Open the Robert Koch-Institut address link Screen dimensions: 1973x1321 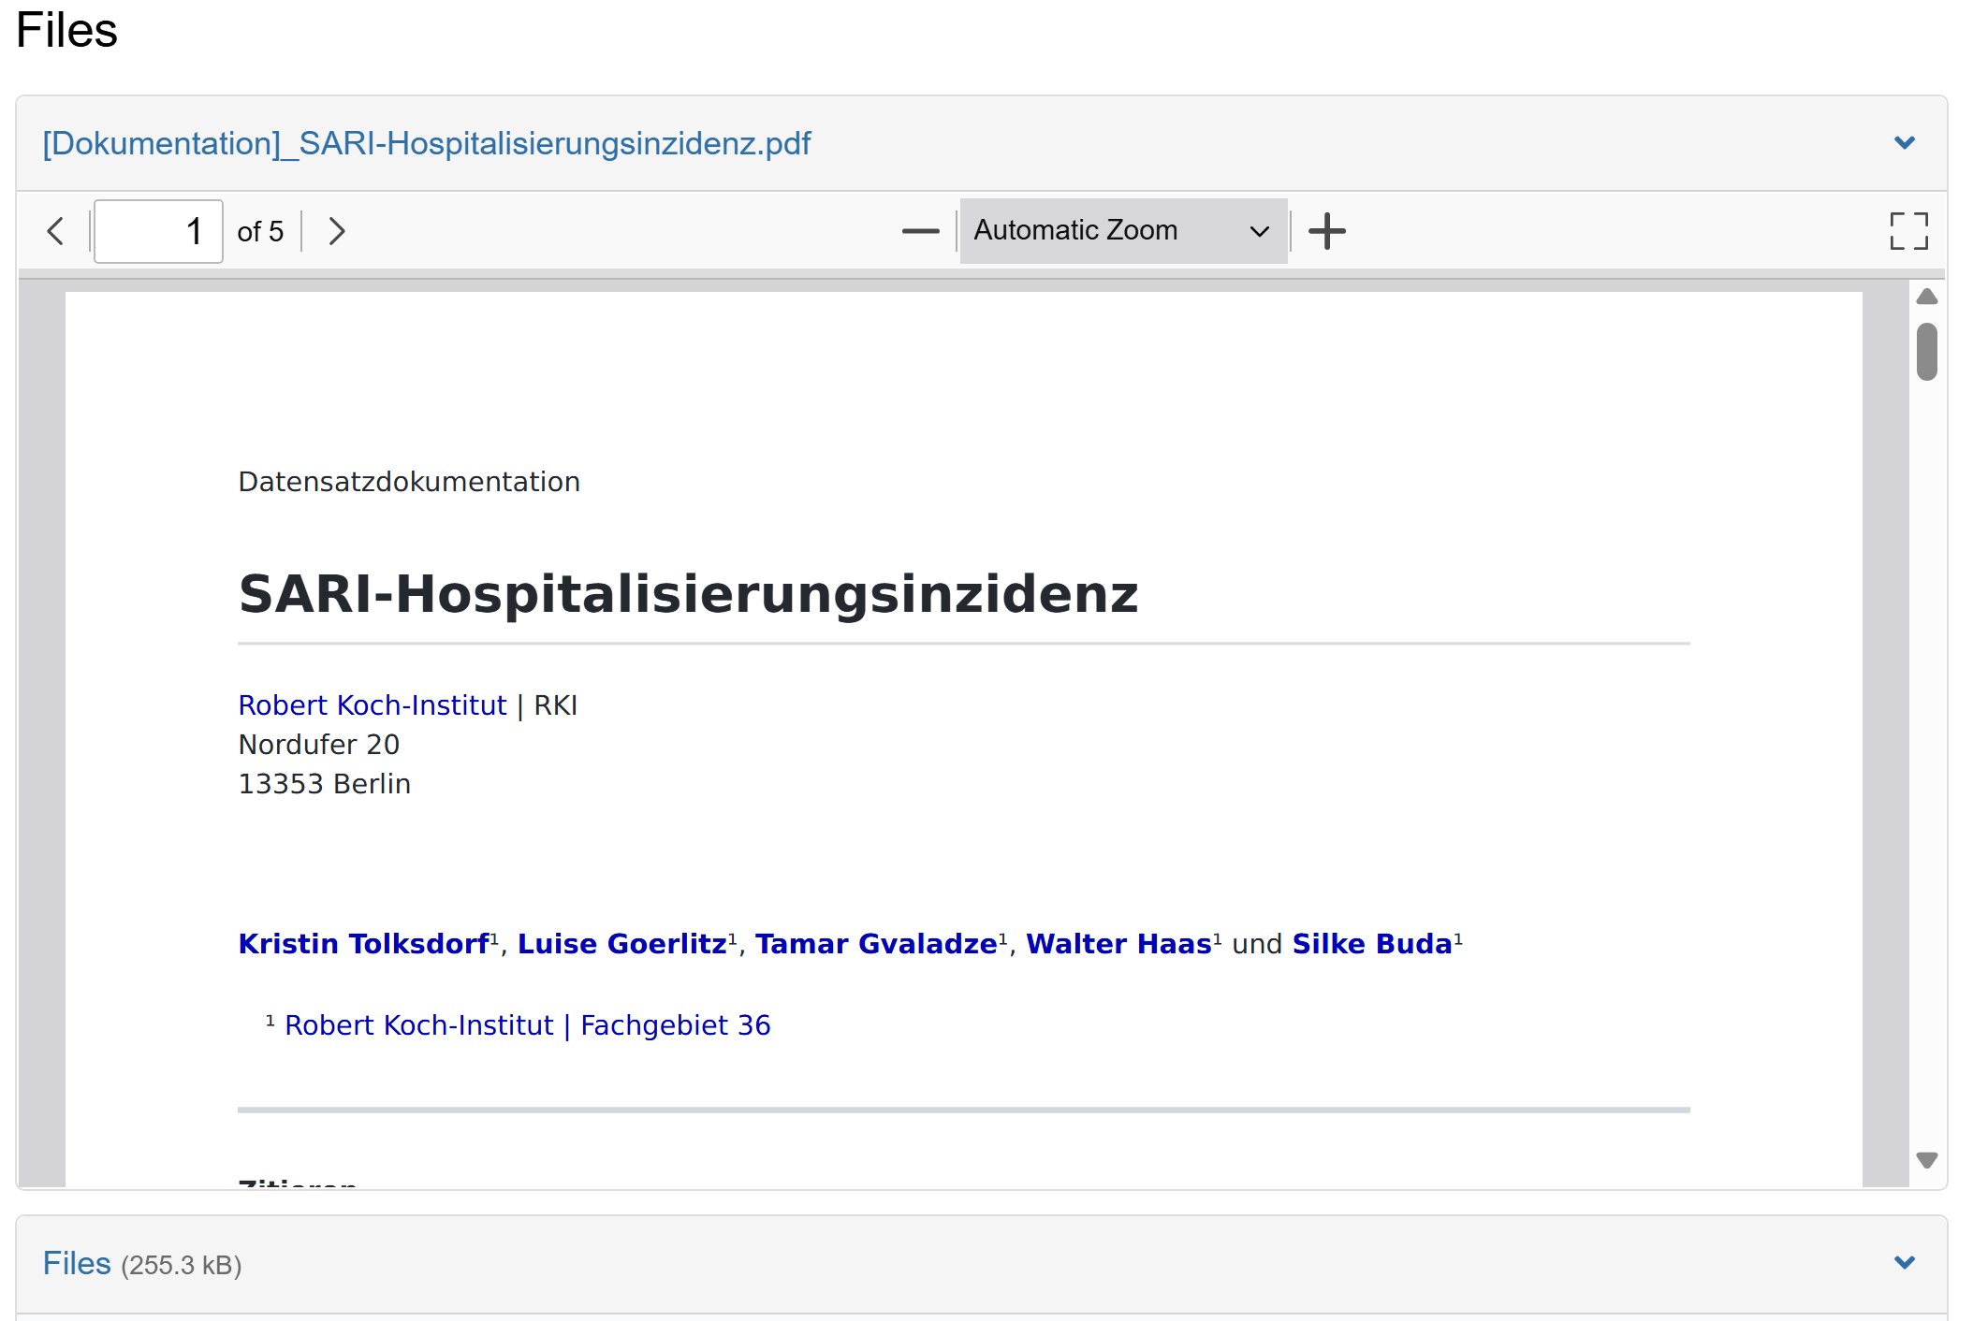pos(372,705)
